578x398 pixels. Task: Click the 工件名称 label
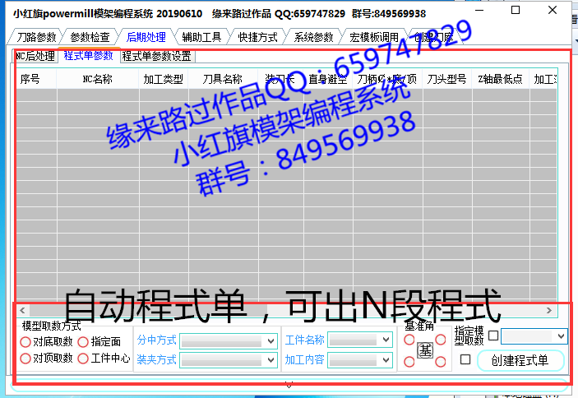point(305,340)
